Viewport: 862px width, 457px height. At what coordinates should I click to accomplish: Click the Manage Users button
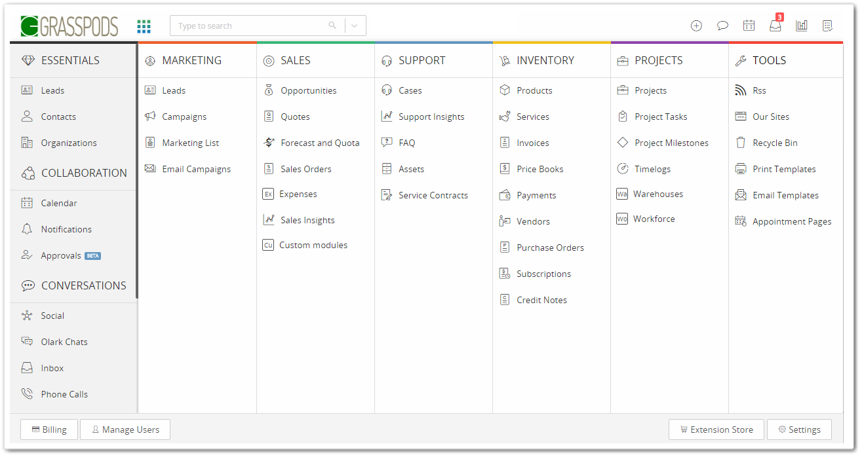125,430
